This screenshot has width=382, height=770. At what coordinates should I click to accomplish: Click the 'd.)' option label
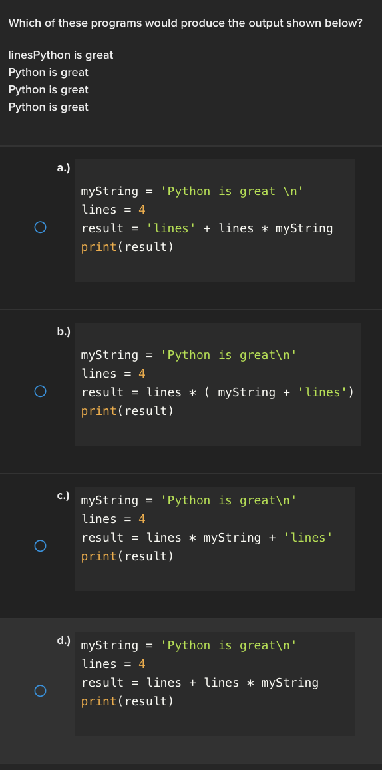(x=63, y=641)
